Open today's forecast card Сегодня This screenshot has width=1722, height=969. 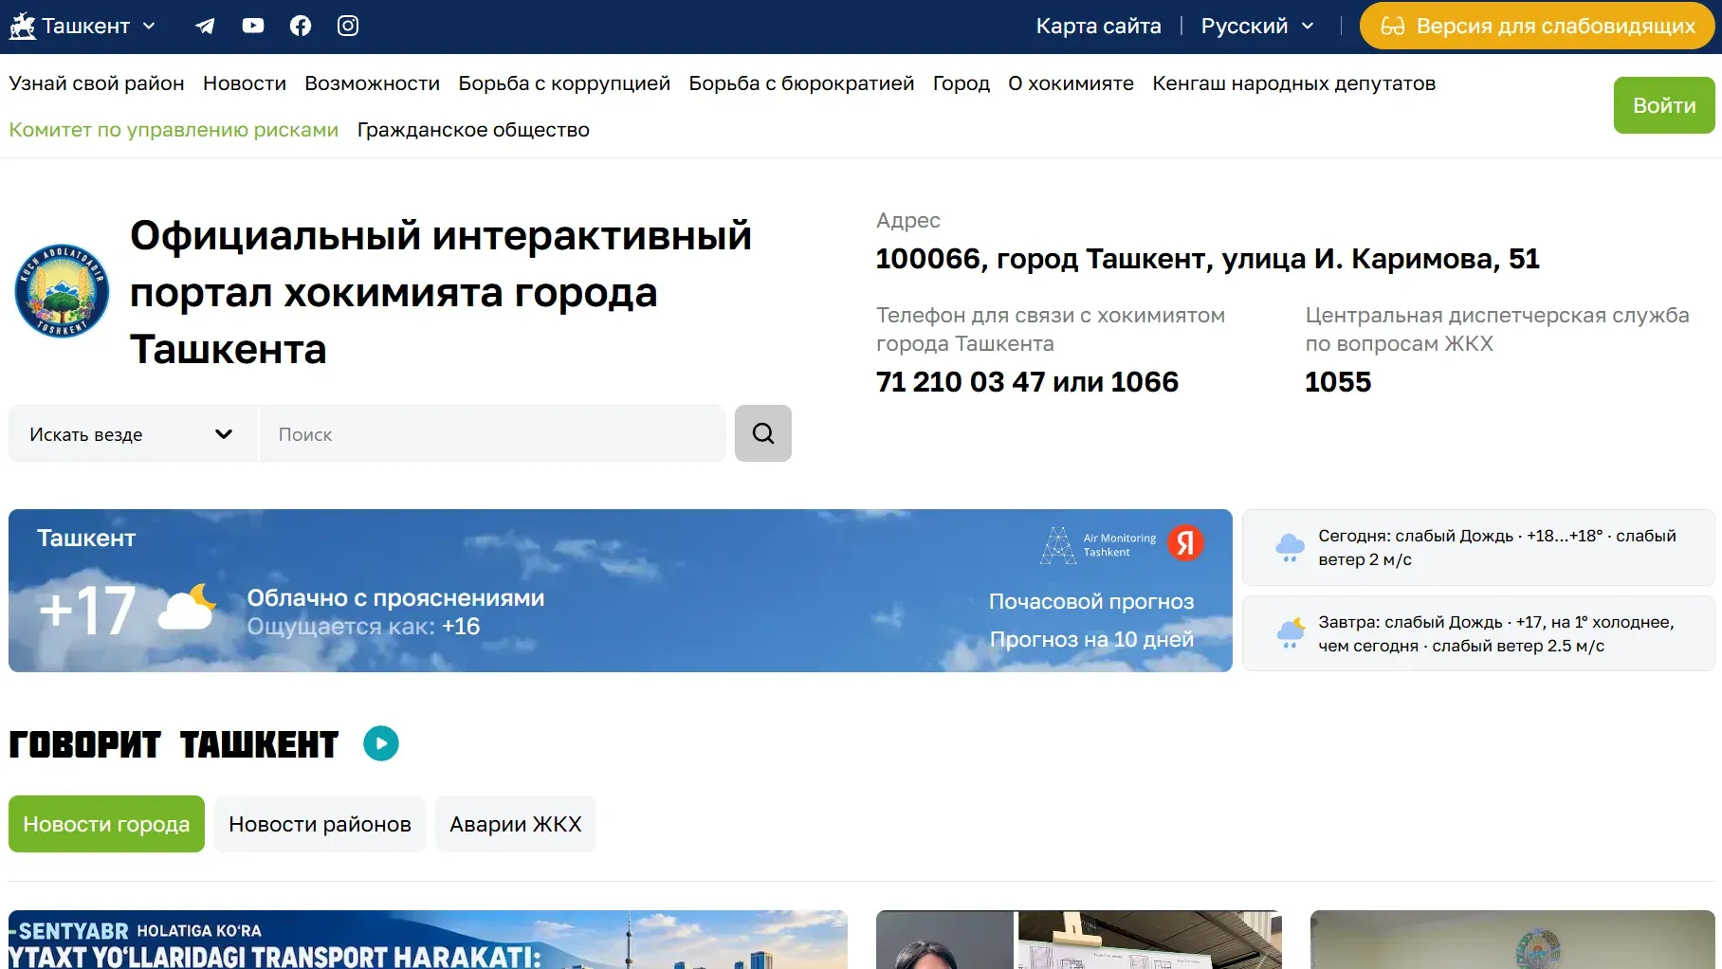(x=1478, y=547)
